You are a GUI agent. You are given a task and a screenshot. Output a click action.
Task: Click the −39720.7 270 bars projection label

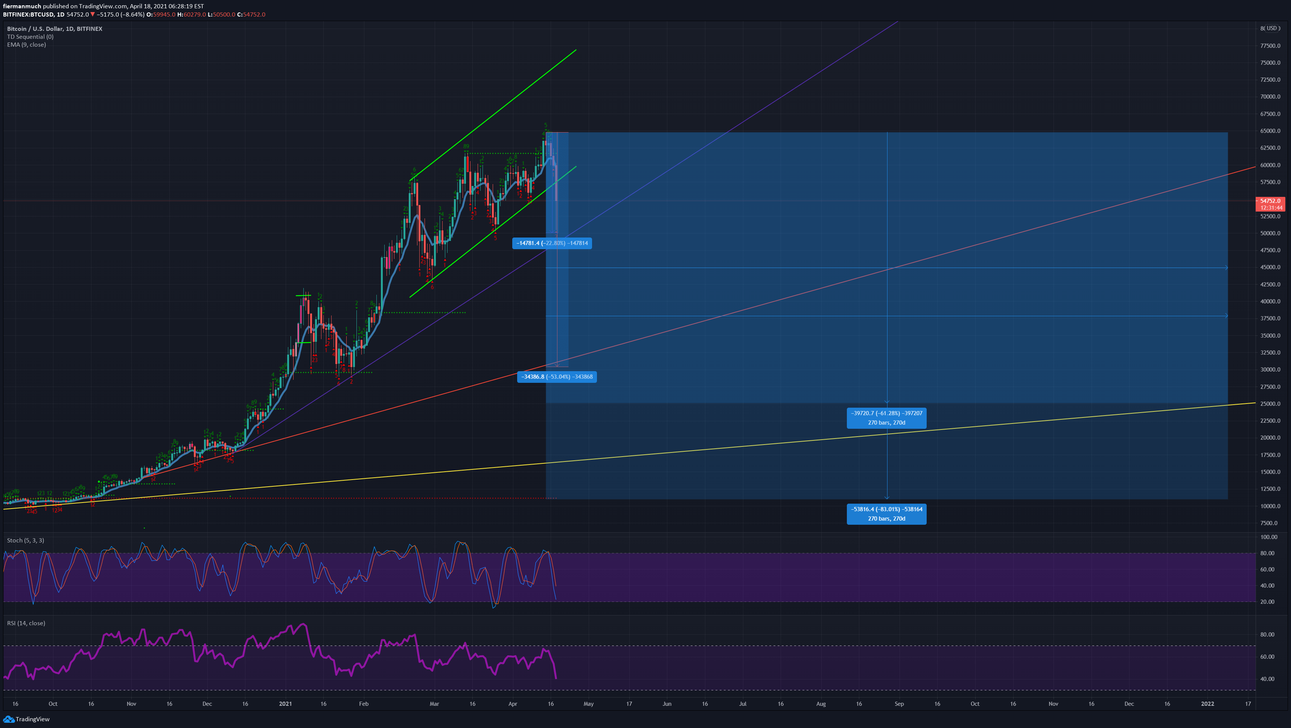pyautogui.click(x=886, y=418)
